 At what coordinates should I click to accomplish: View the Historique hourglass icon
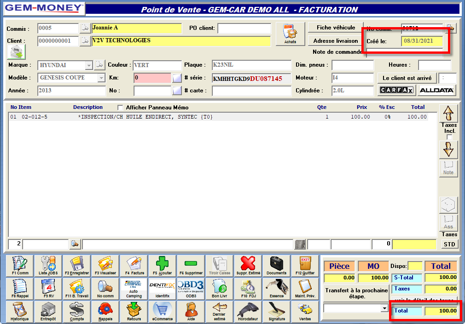[20, 312]
